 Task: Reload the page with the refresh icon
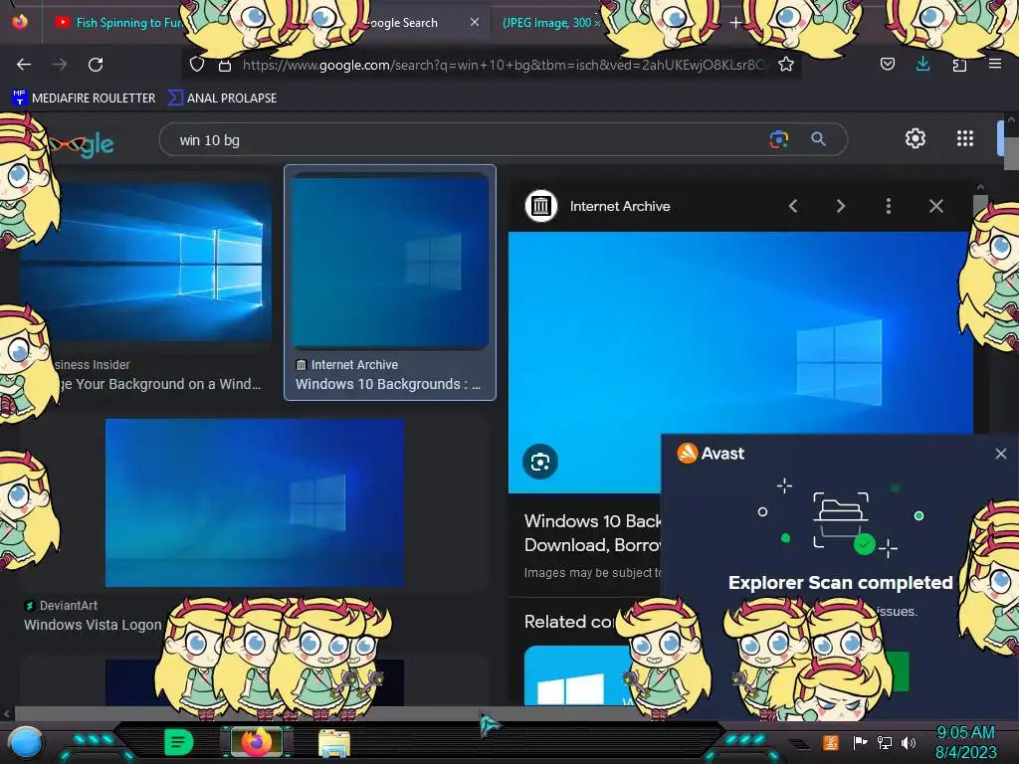click(x=96, y=65)
